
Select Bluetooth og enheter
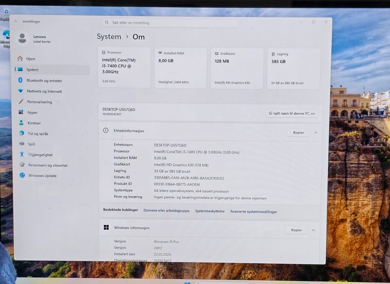click(52, 80)
